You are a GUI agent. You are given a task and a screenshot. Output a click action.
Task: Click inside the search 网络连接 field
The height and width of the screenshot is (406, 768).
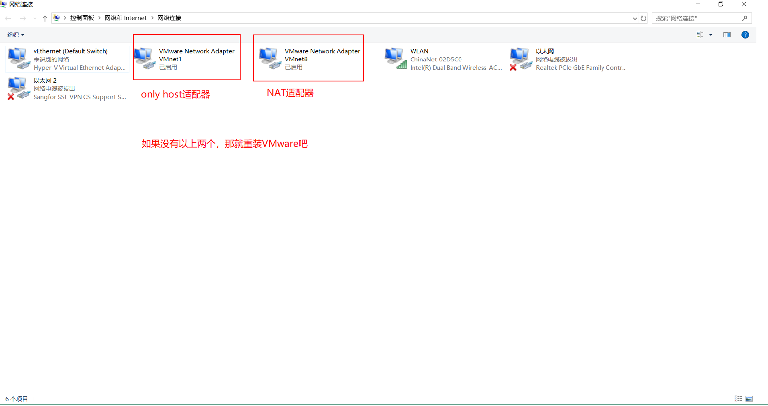699,18
